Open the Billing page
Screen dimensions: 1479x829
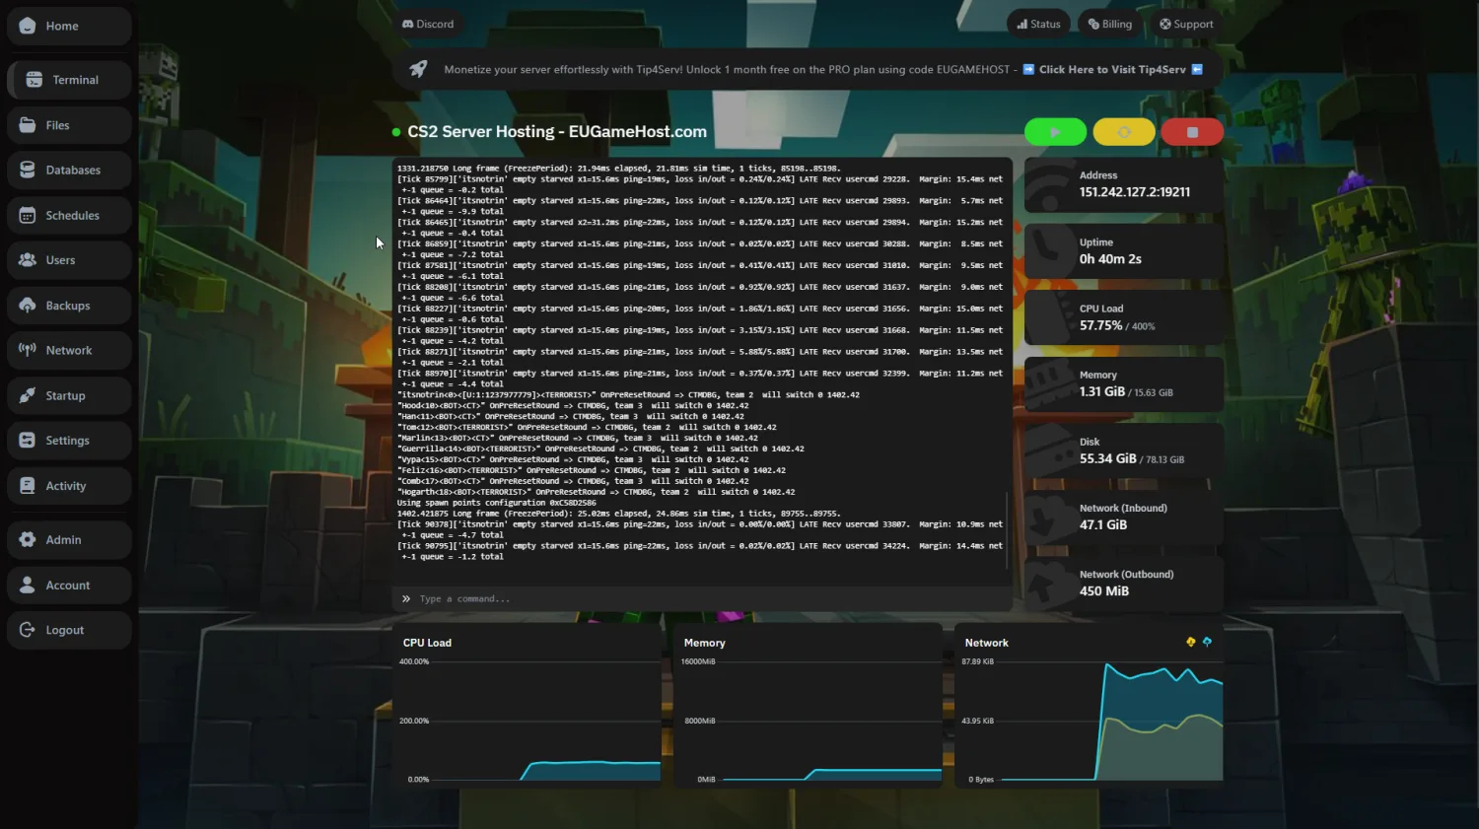(1109, 24)
